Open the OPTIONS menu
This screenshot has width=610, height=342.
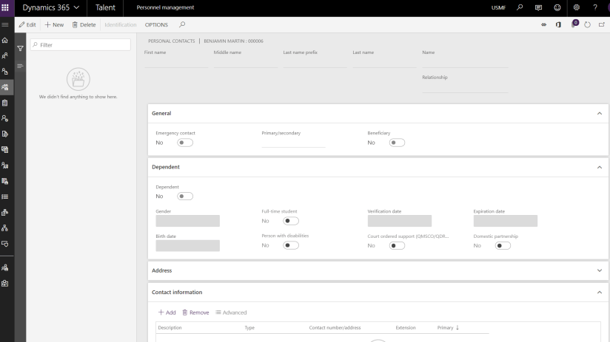coord(156,24)
